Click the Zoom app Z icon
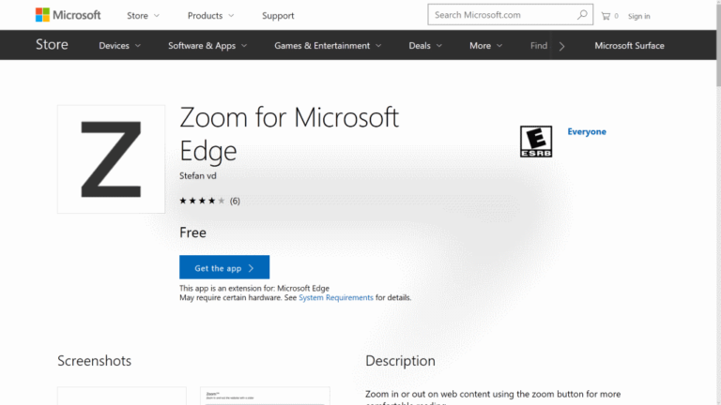The width and height of the screenshot is (721, 405). [x=111, y=158]
